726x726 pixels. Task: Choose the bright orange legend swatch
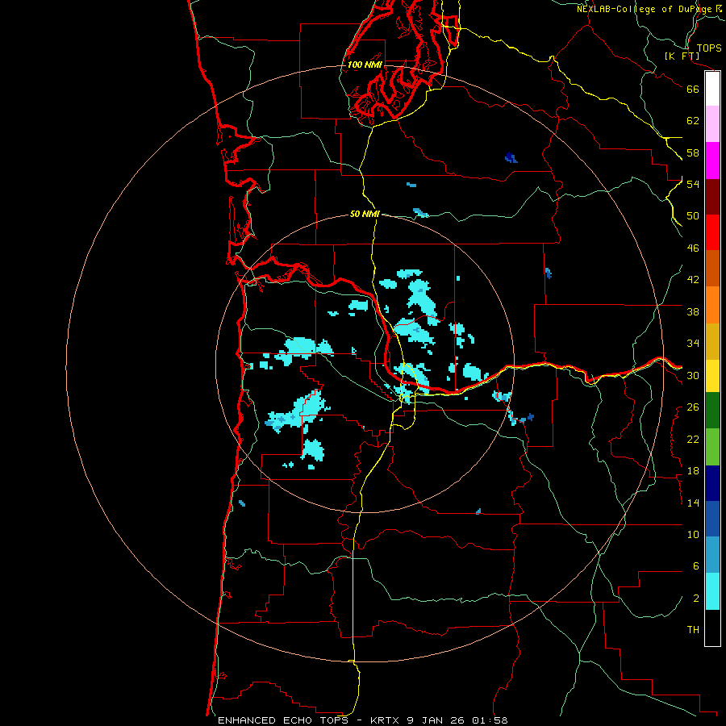point(712,305)
